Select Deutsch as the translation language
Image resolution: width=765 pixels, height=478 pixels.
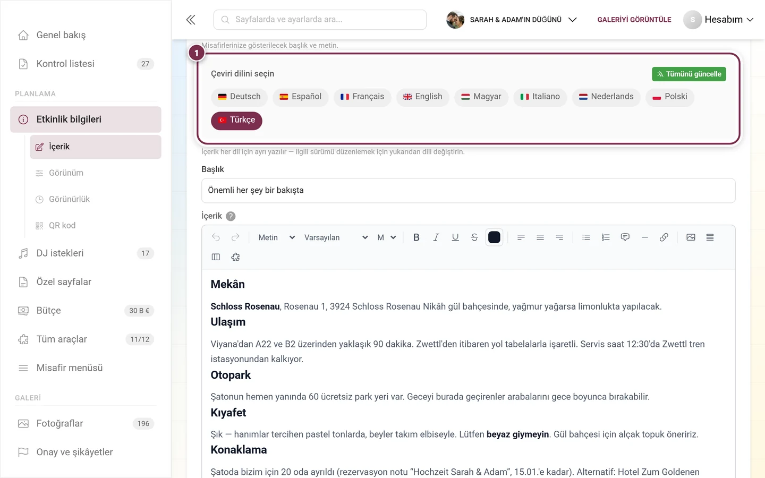[x=239, y=97]
